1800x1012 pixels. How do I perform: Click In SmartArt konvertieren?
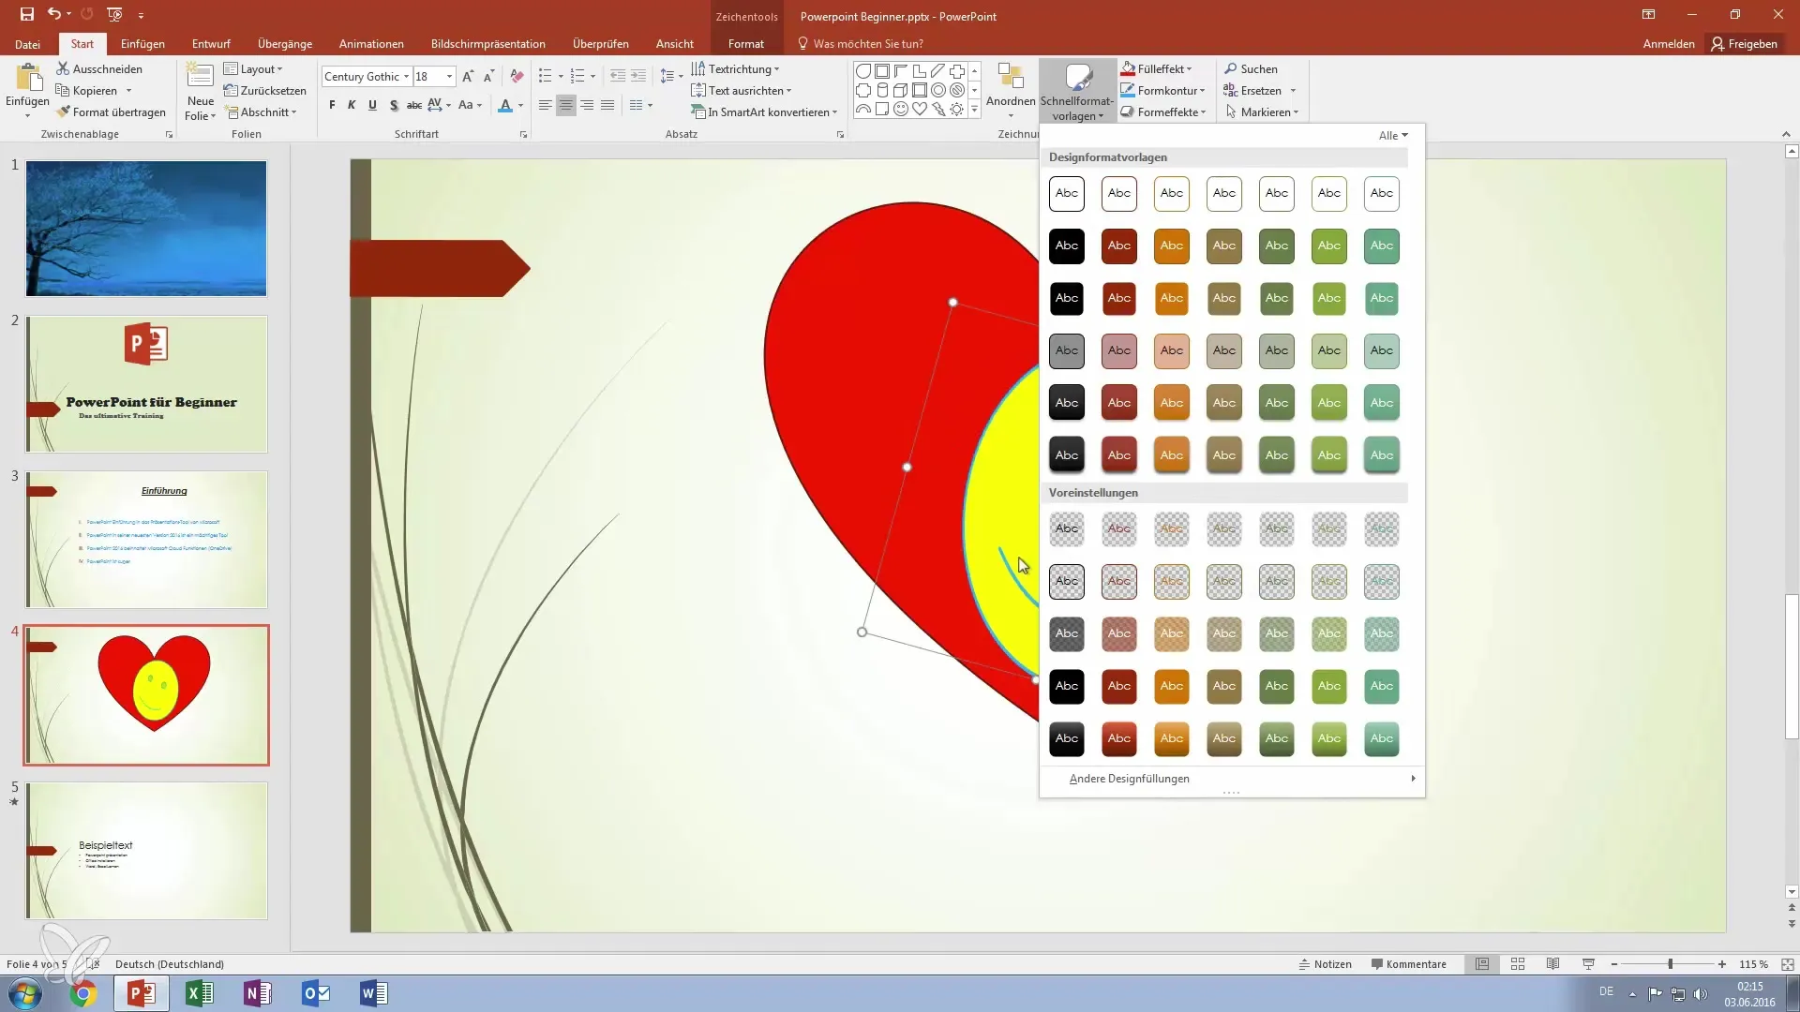pyautogui.click(x=764, y=112)
